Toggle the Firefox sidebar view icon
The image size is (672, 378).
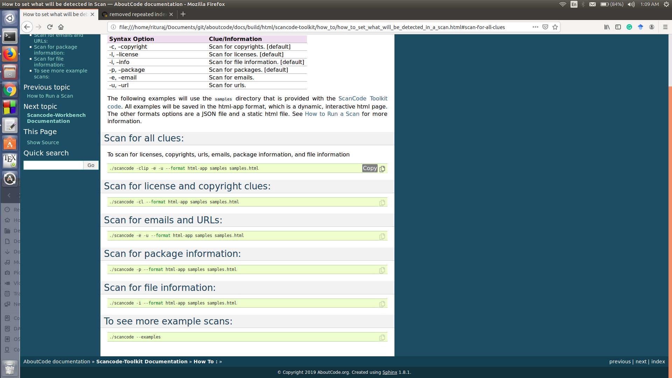click(x=618, y=27)
